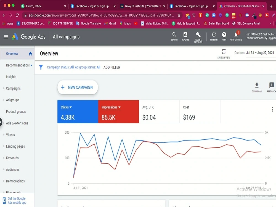
Task: Expand the Landing pages section
Action: (4, 146)
